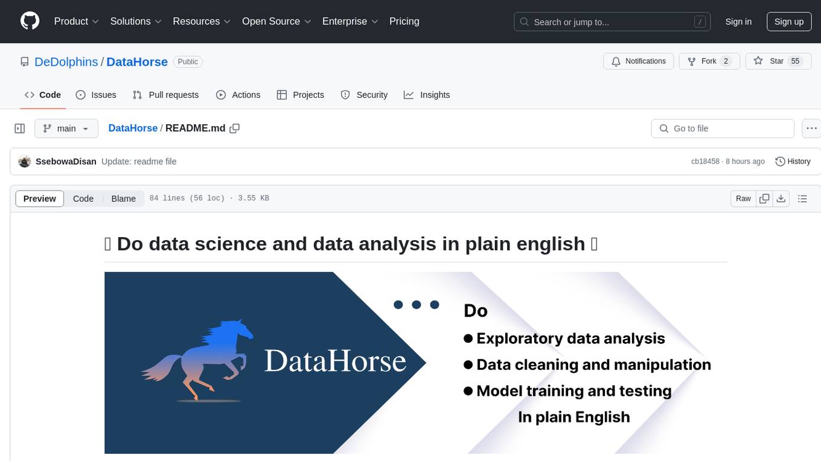Download the raw README file
The width and height of the screenshot is (821, 461).
(x=781, y=199)
